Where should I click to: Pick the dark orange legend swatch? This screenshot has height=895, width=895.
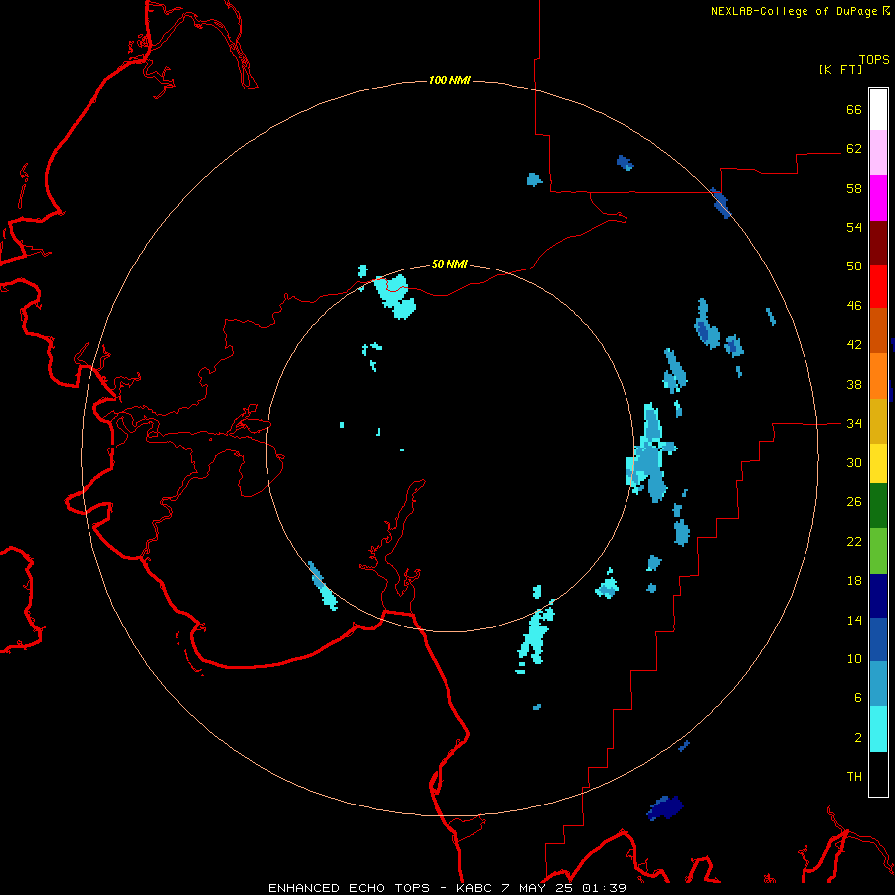pyautogui.click(x=878, y=331)
